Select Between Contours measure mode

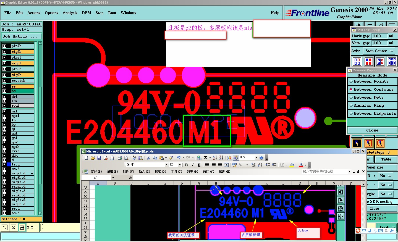coord(372,90)
